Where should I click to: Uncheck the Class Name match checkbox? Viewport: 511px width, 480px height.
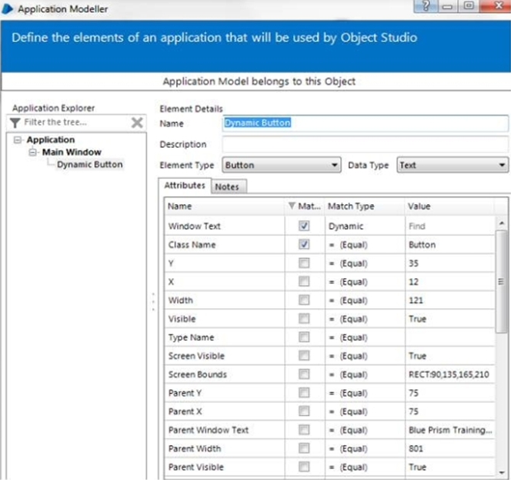(304, 245)
